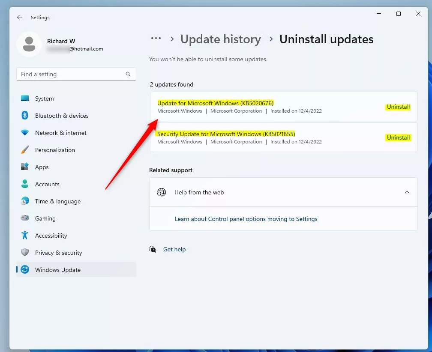
Task: Expand the breadcrumb ellipsis menu
Action: pos(156,38)
